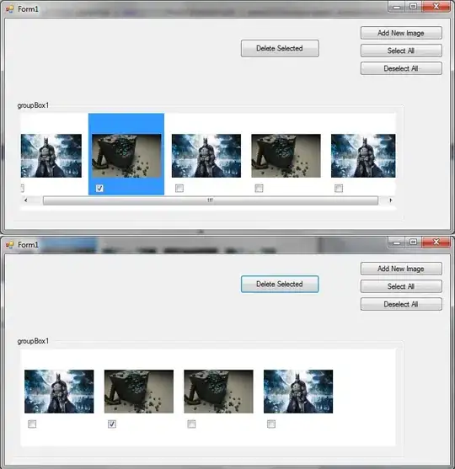Click Add New Image in the top window
This screenshot has width=455, height=469.
pos(401,33)
